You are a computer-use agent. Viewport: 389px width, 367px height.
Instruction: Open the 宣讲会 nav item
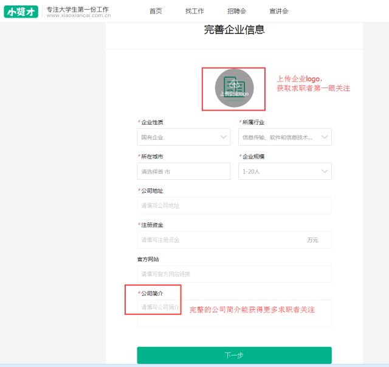[x=279, y=11]
